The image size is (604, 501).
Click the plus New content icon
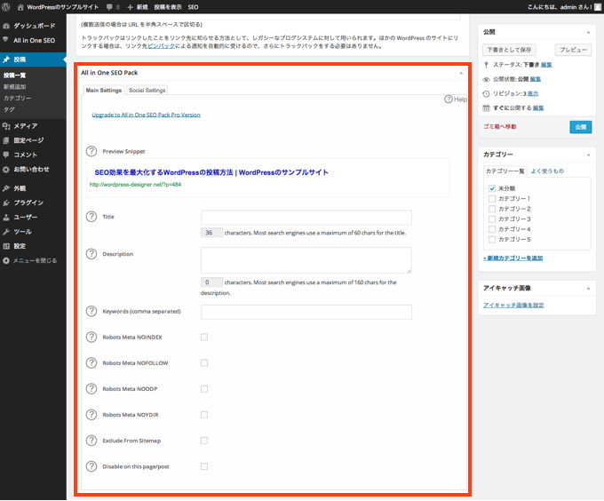(130, 7)
